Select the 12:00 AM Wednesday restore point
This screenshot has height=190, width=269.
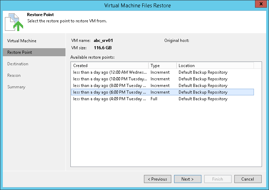point(110,72)
